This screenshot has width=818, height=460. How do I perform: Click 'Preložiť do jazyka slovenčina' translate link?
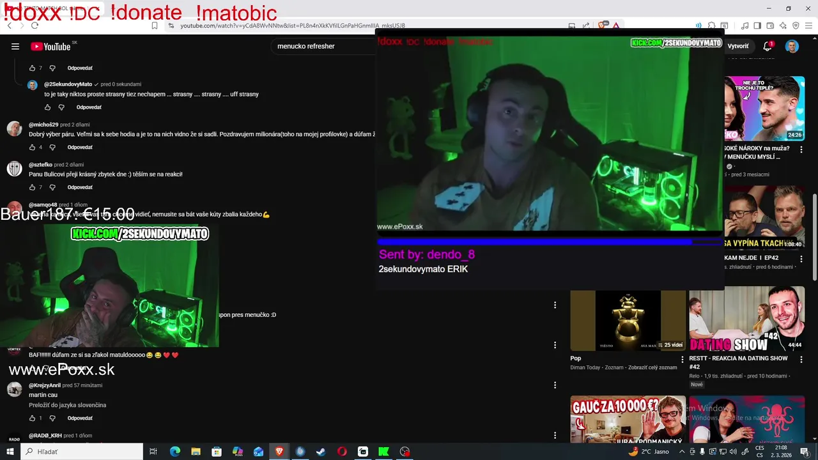click(x=67, y=405)
